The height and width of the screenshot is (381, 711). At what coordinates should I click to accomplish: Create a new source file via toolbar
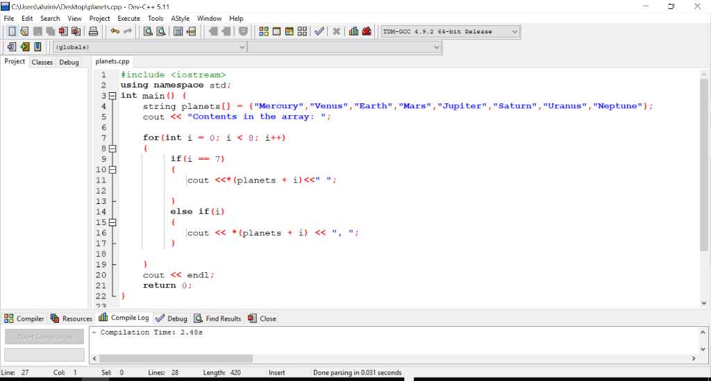pos(12,31)
